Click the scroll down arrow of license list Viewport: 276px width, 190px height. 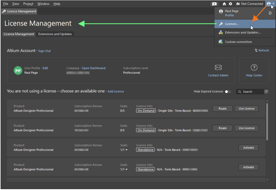[x=267, y=180]
